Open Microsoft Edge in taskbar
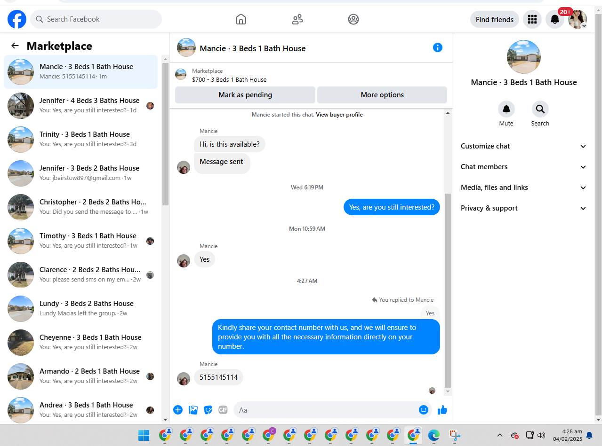Screen dimensions: 602x446 click(434, 436)
